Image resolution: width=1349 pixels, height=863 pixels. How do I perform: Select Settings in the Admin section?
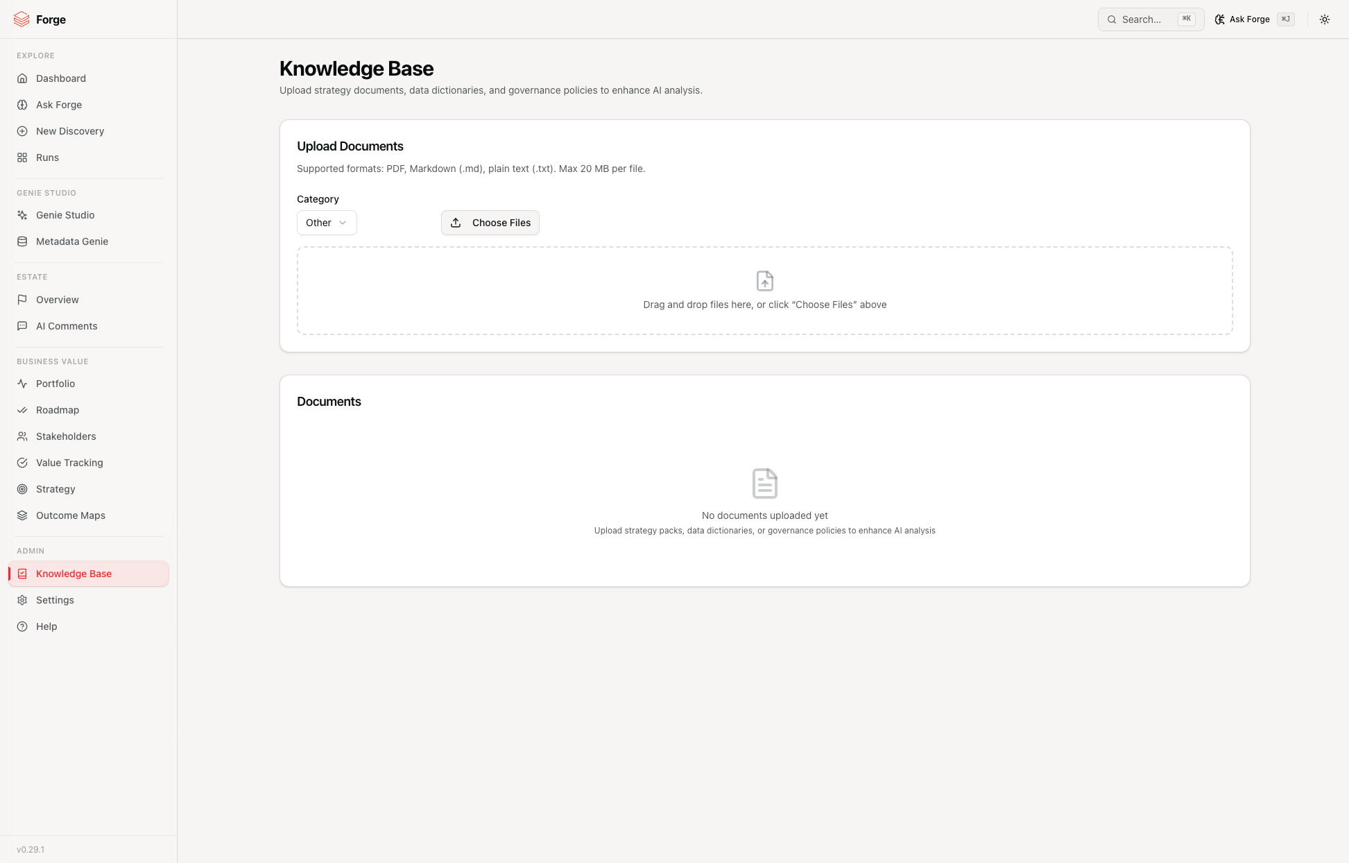[89, 600]
